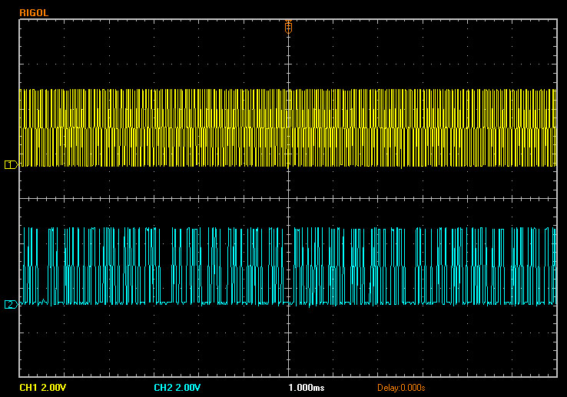567x397 pixels.
Task: Click the "0.000s" value of the Delay readout
Action: coord(413,387)
